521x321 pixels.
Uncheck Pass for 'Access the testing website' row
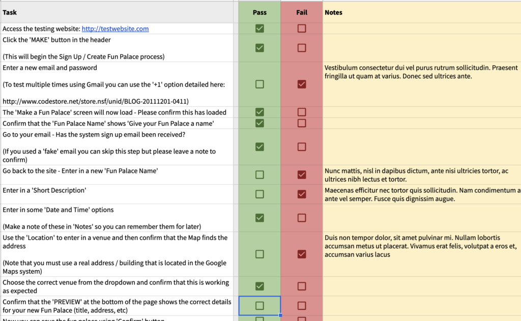point(259,28)
